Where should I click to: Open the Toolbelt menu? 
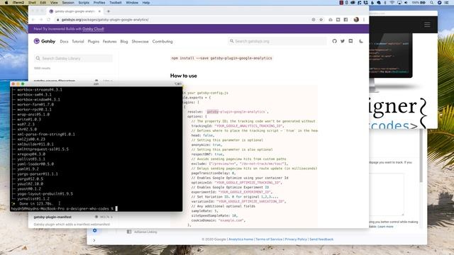[x=115, y=3]
